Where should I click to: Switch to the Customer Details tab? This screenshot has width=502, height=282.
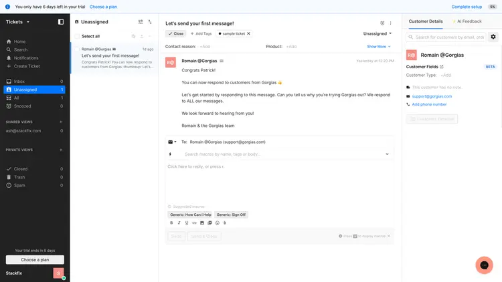click(x=426, y=21)
